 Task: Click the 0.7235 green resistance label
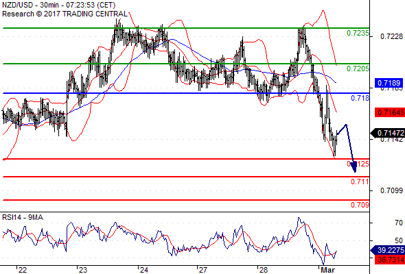coord(358,33)
